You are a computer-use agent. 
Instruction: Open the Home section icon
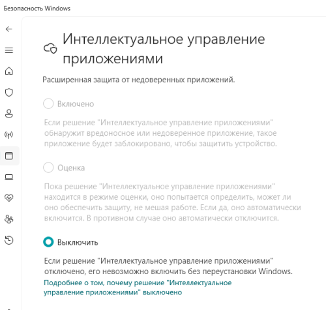coord(9,71)
